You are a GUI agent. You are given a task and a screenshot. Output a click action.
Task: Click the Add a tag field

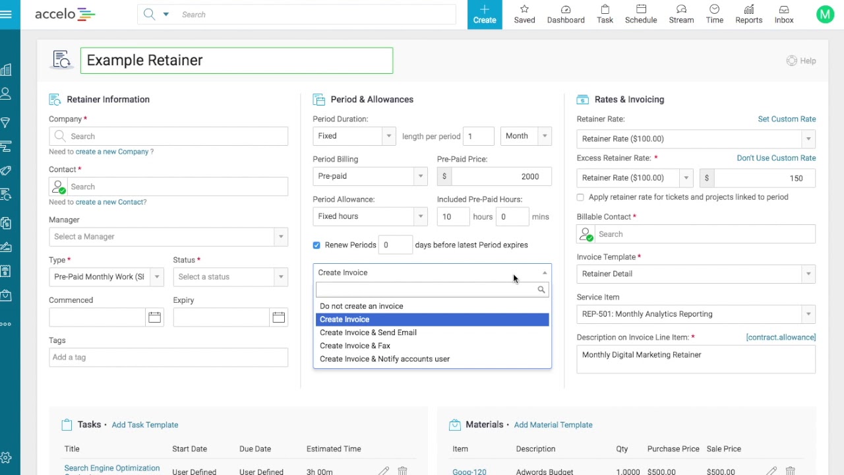[x=168, y=358]
